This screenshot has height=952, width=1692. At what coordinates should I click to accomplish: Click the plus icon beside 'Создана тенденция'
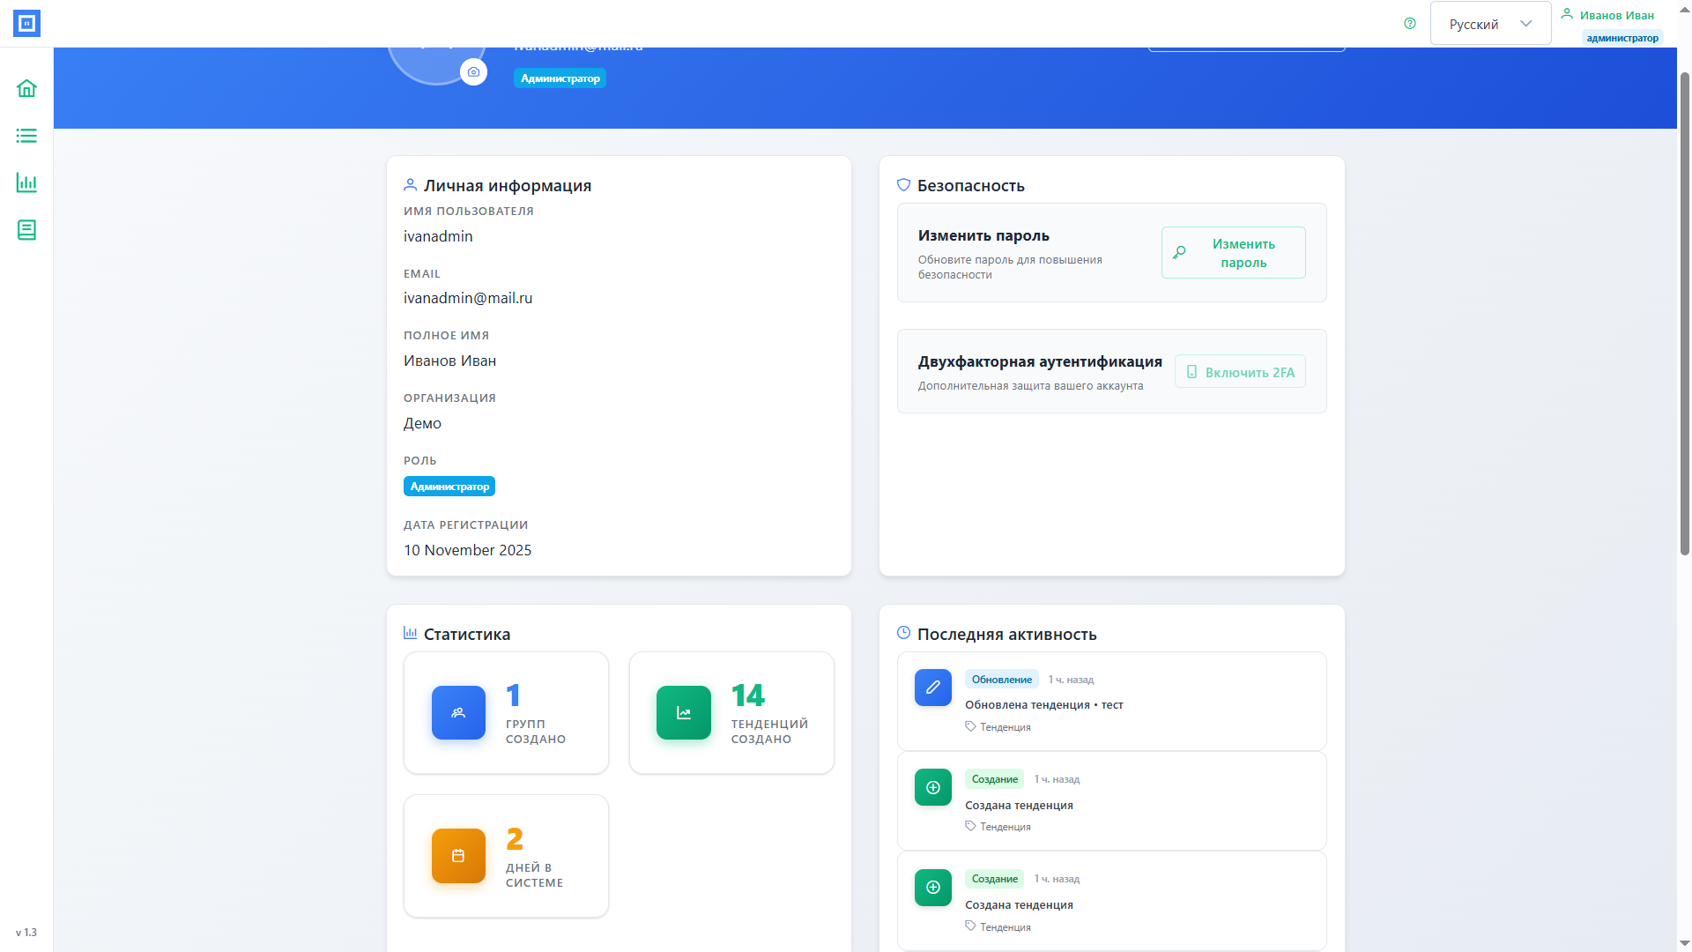[932, 787]
